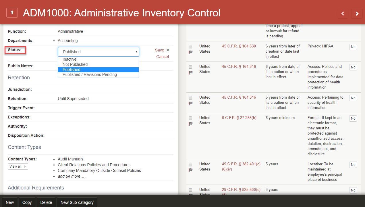This screenshot has height=207, width=365.
Task: Pick Not Published in the status list
Action: (75, 64)
